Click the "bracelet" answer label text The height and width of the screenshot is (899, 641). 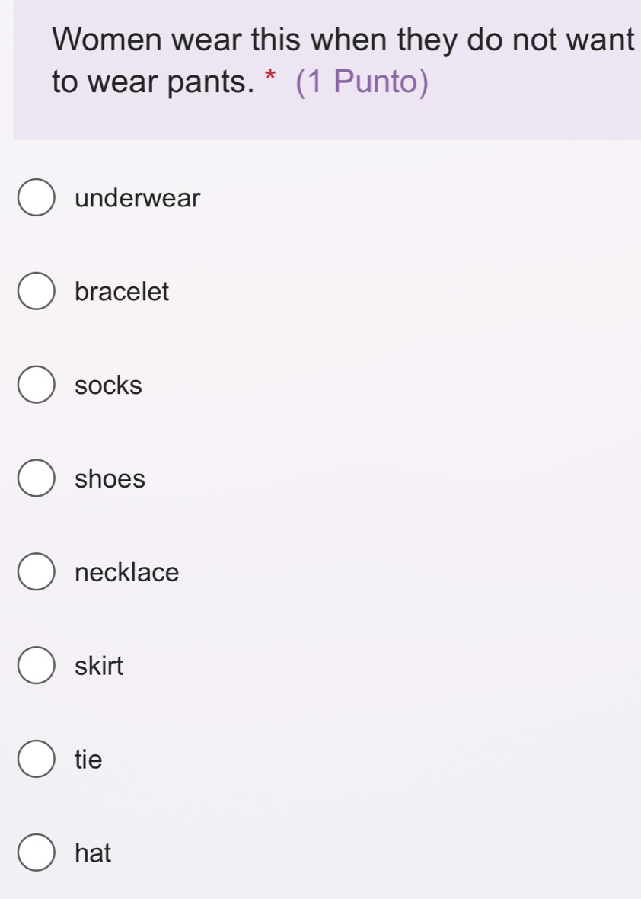122,292
